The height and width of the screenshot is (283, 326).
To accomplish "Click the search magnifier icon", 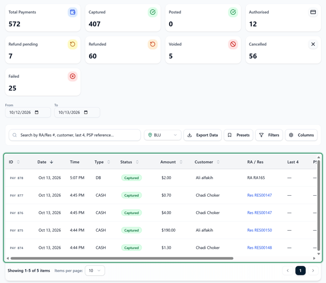I will (15, 135).
